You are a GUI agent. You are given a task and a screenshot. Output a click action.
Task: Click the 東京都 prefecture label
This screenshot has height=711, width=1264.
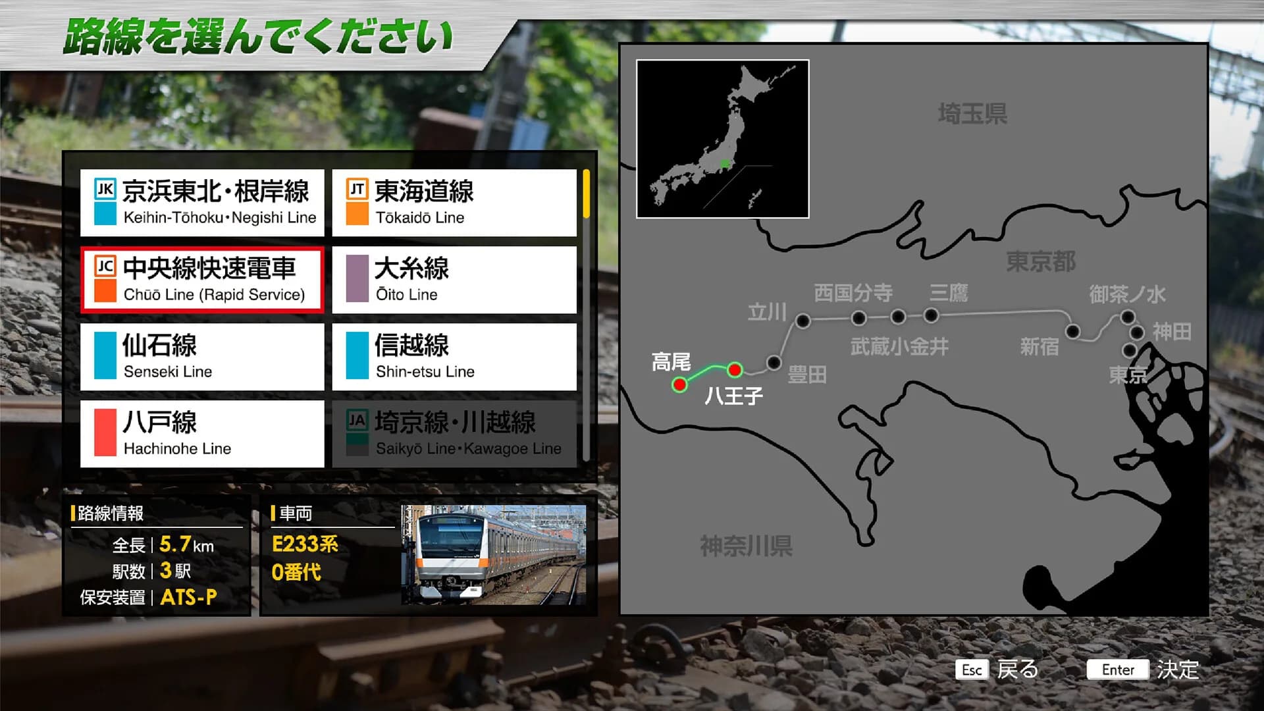(1041, 261)
